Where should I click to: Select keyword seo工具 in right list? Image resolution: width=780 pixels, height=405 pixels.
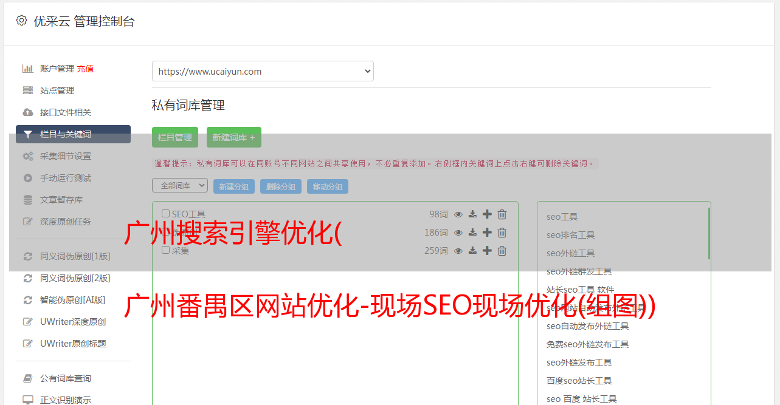click(x=562, y=217)
